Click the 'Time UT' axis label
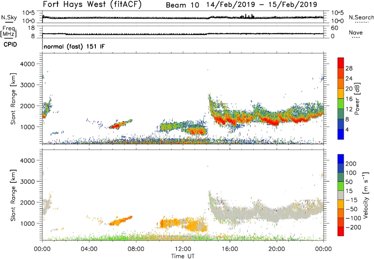This screenshot has width=374, height=259. [x=183, y=256]
